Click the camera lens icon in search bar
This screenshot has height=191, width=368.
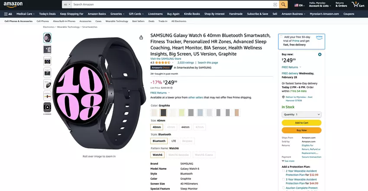click(275, 5)
